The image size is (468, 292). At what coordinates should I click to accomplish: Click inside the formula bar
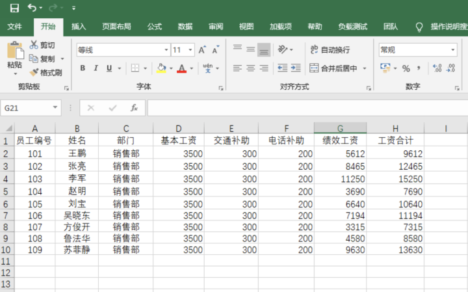tap(307, 108)
